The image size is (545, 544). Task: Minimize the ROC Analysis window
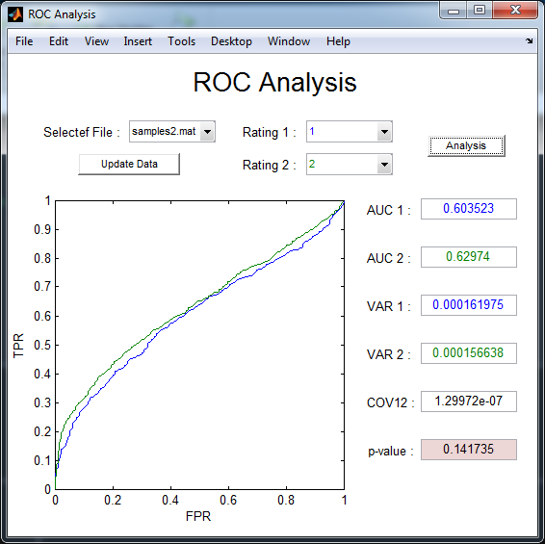coord(454,11)
